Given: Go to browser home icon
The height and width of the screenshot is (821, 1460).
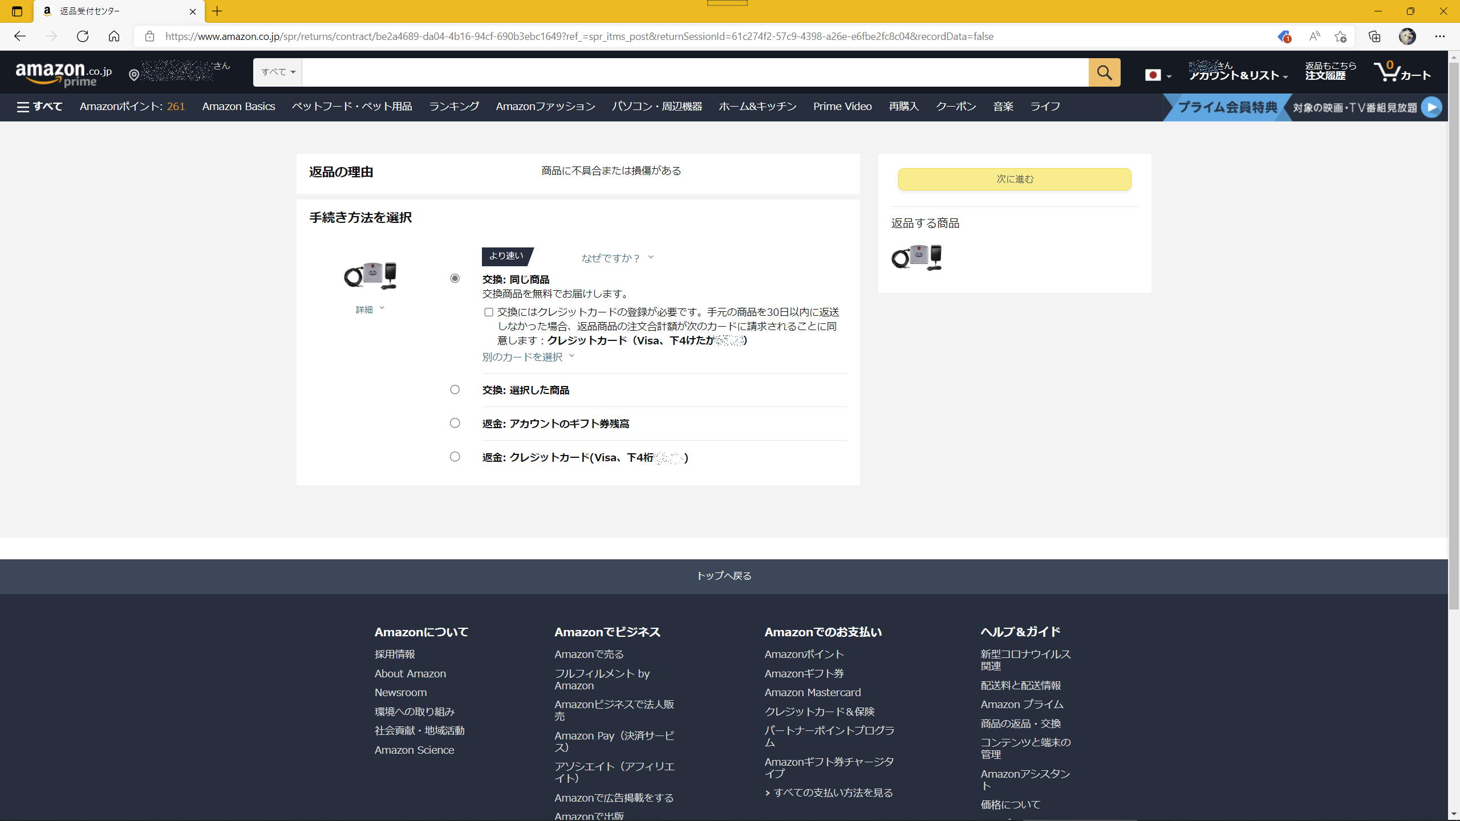Looking at the screenshot, I should [114, 36].
